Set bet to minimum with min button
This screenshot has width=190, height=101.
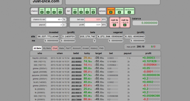[75, 11]
